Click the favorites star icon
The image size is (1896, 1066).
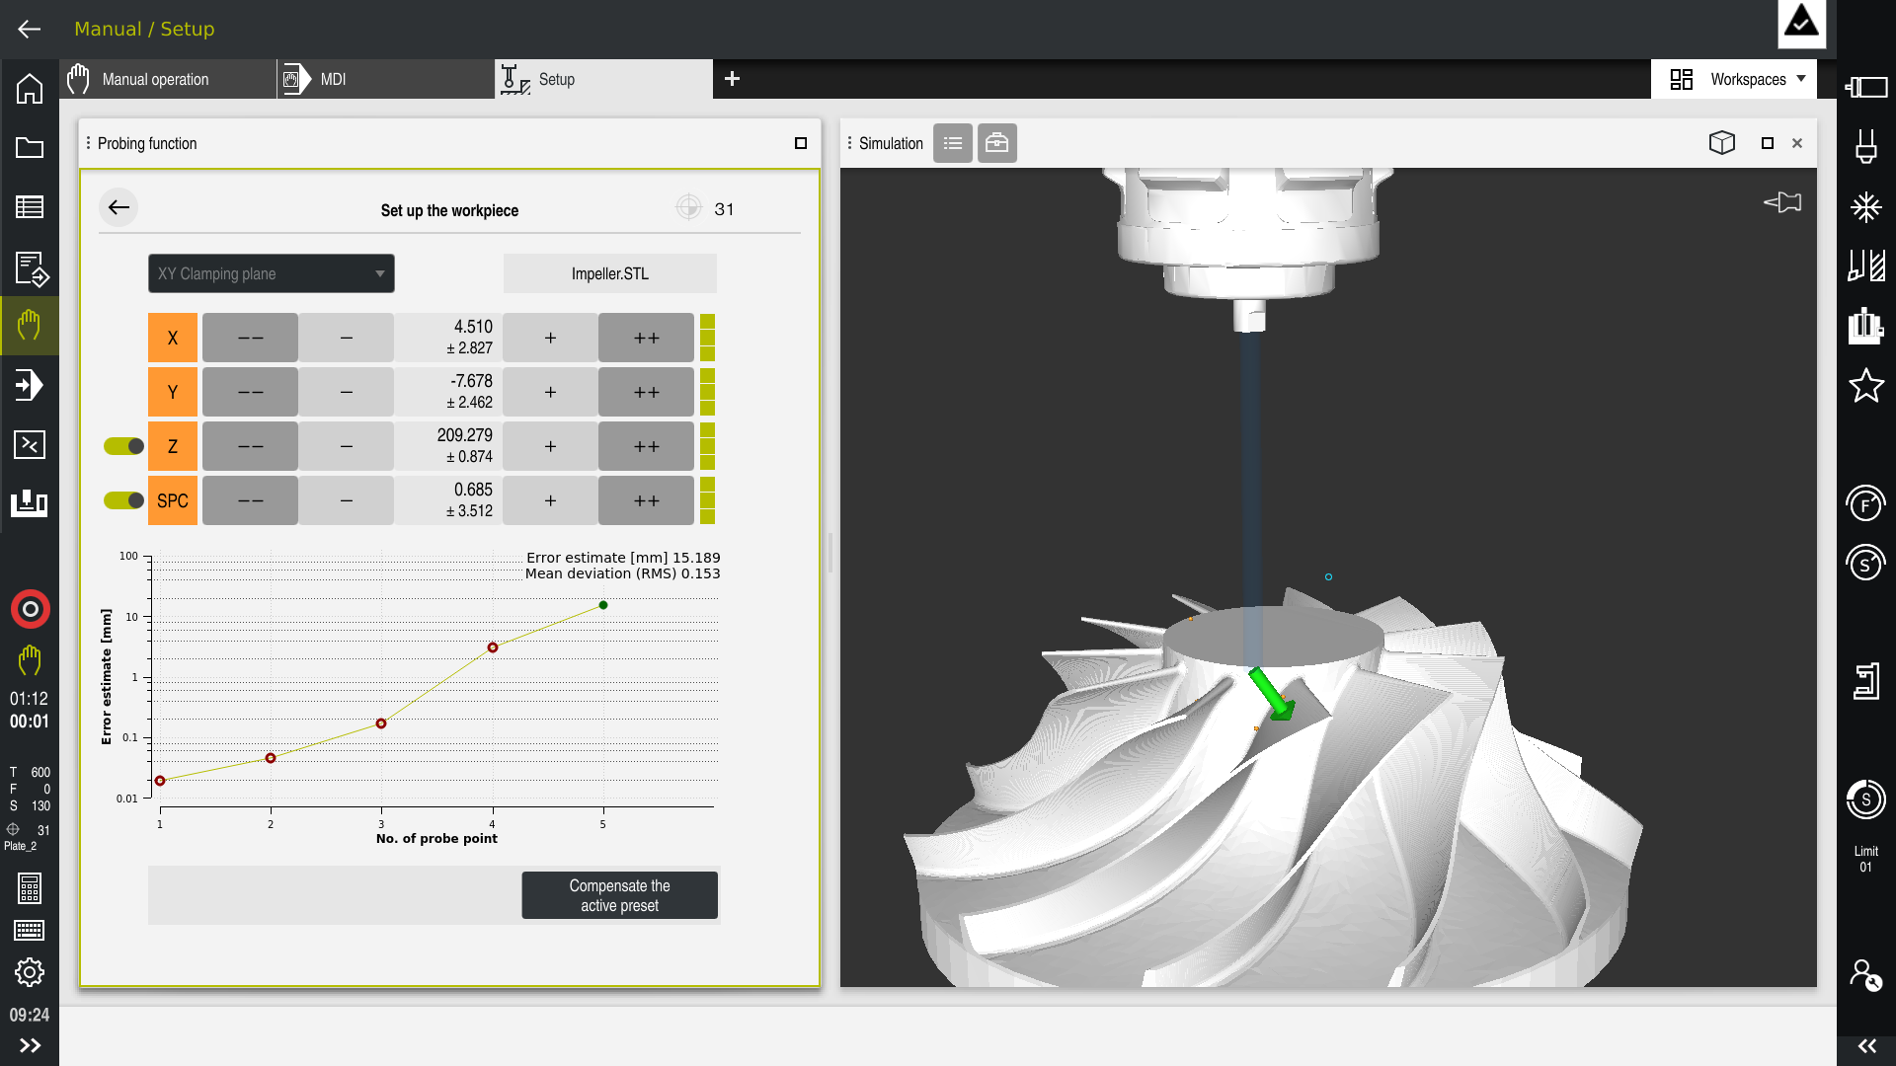[x=1865, y=386]
